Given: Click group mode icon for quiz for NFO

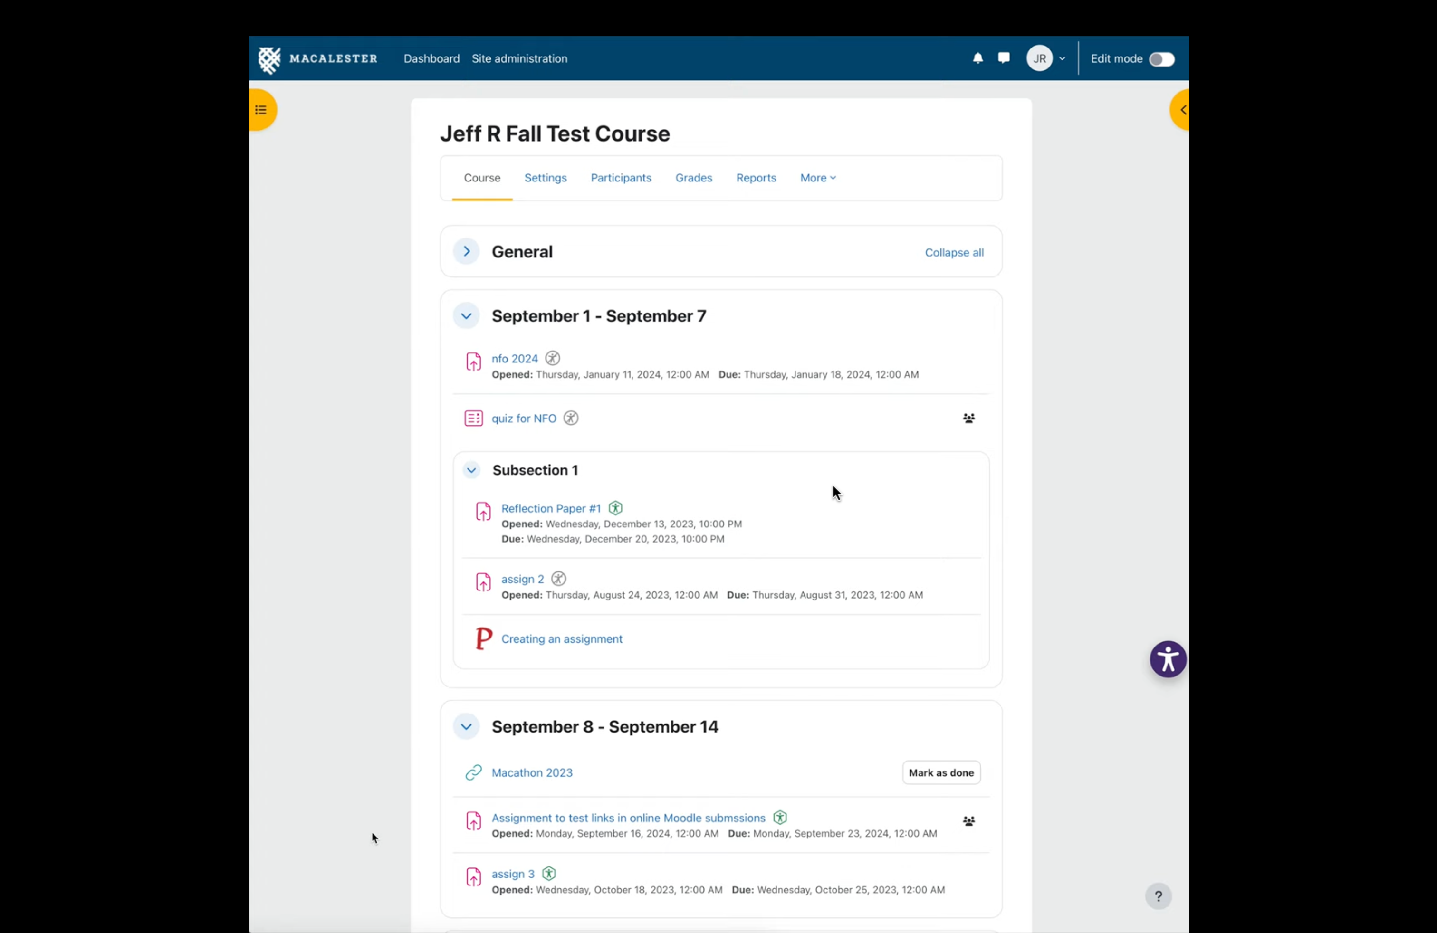Looking at the screenshot, I should coord(968,418).
